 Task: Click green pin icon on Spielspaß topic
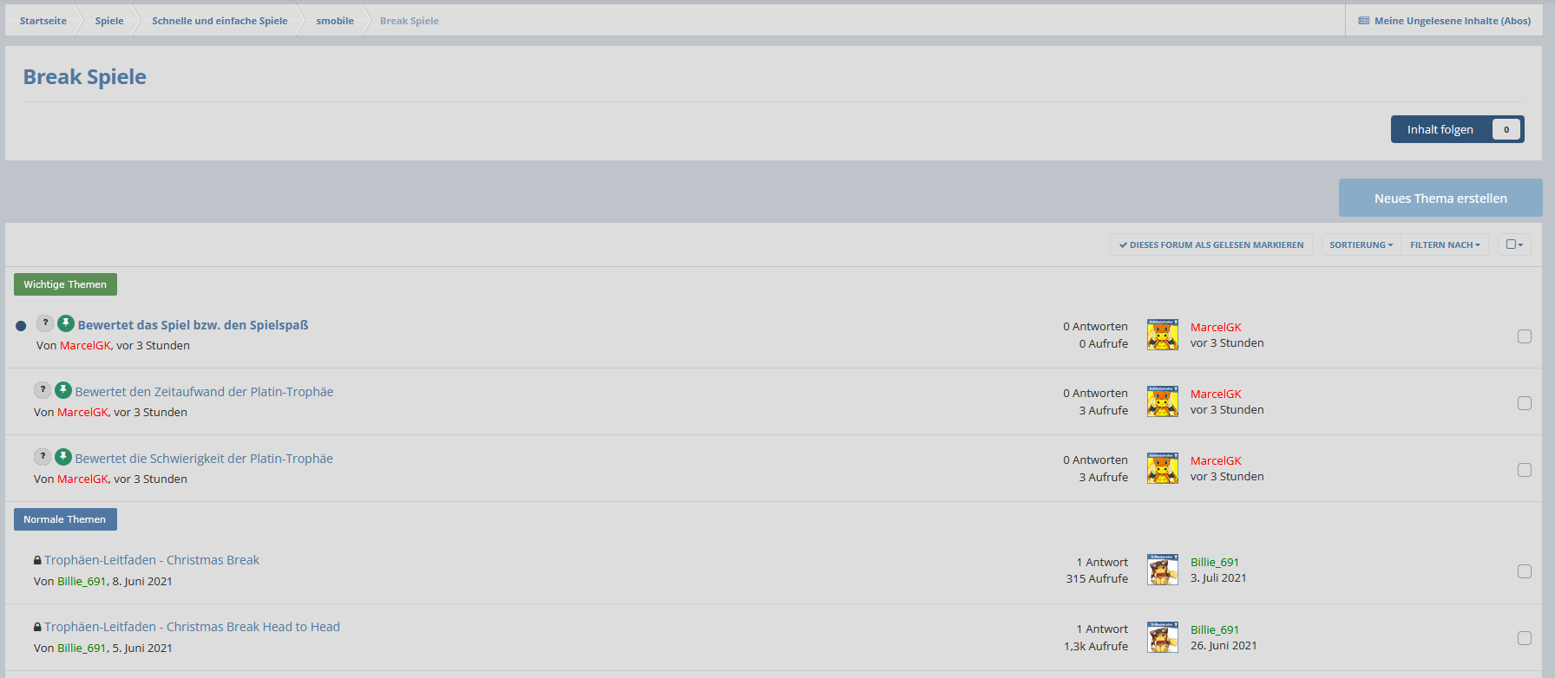[66, 323]
